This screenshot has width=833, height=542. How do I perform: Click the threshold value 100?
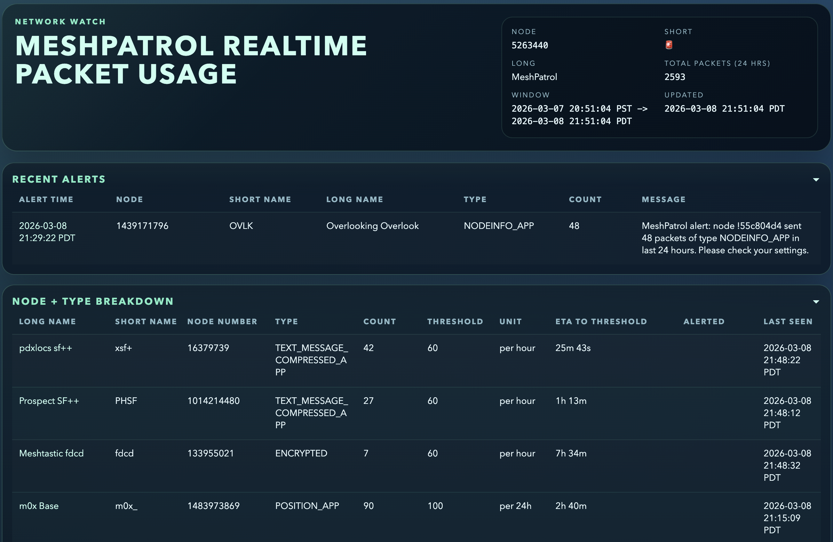[x=435, y=505]
